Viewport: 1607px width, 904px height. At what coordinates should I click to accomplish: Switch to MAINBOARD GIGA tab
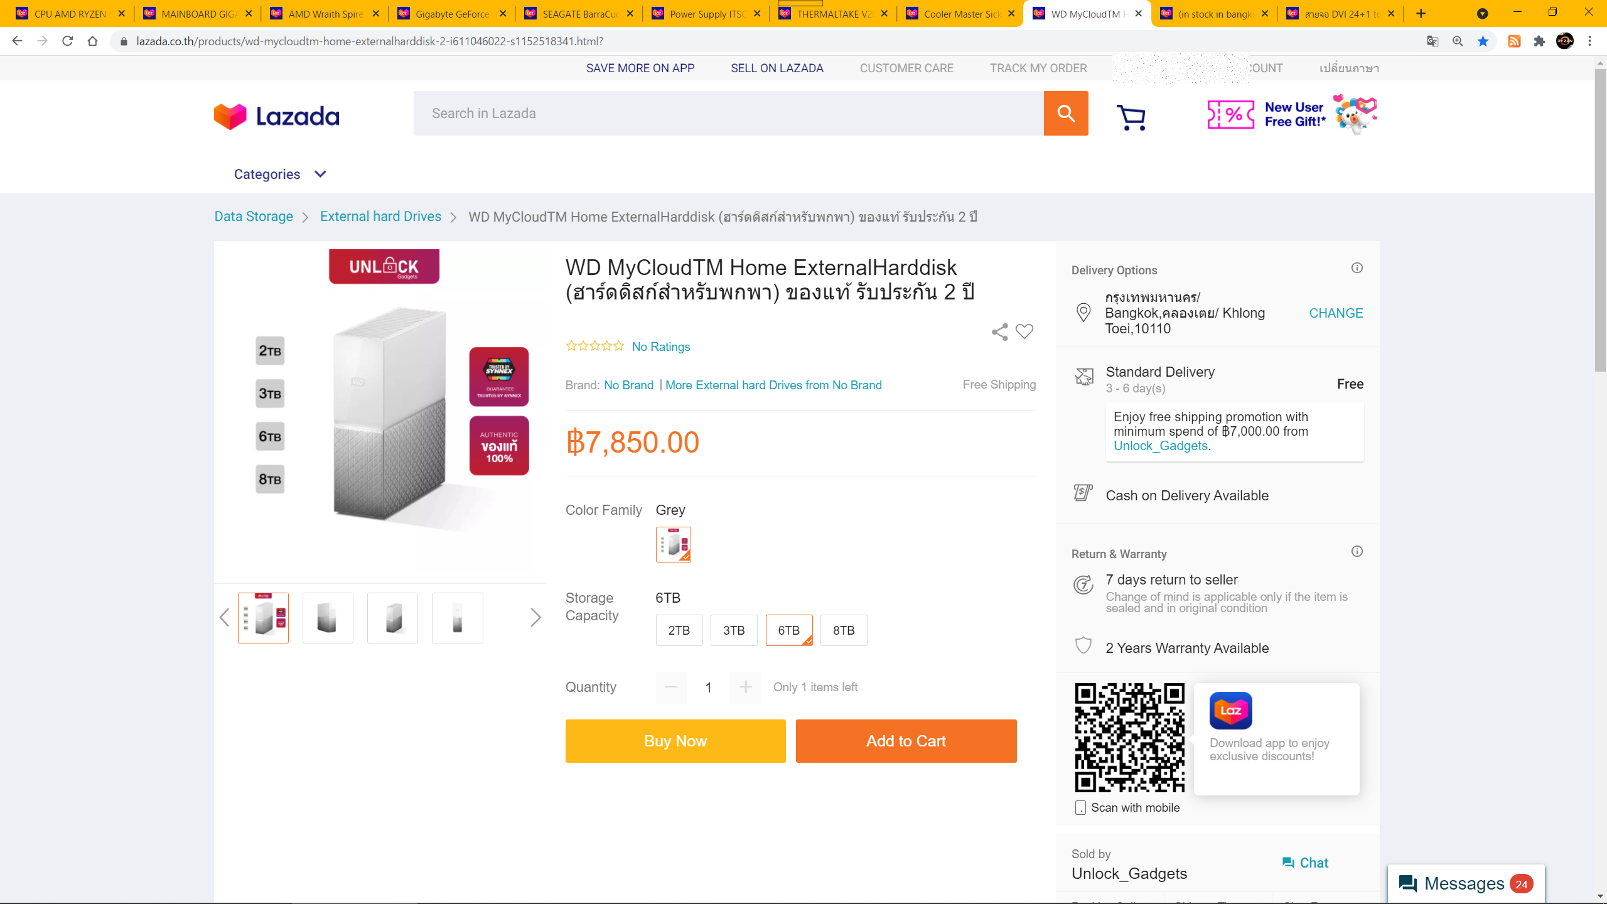pos(197,14)
